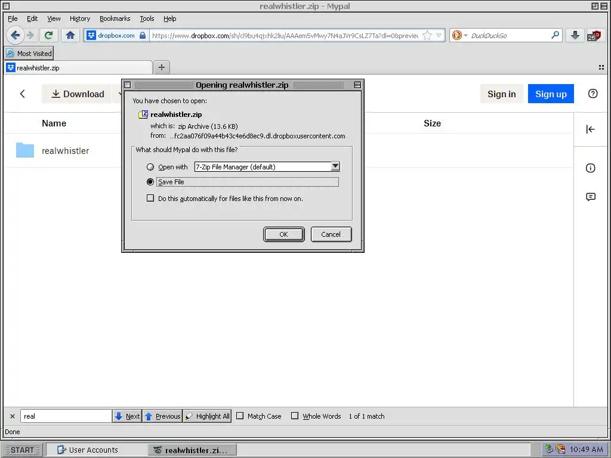The image size is (611, 458).
Task: Click the realwhistler folder icon
Action: (x=25, y=150)
